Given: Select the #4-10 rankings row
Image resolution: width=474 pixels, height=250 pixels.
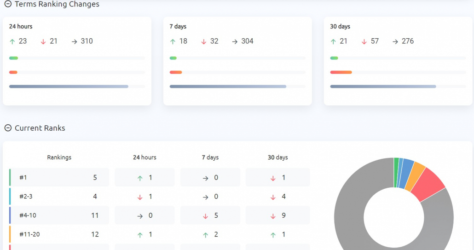Looking at the screenshot, I should 59,215.
